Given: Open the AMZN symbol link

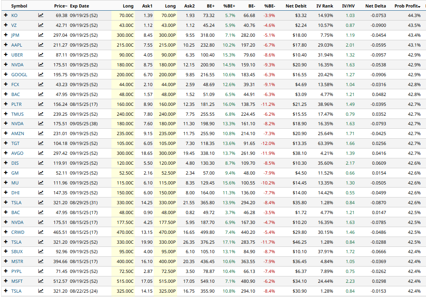Looking at the screenshot, I should (x=17, y=133).
